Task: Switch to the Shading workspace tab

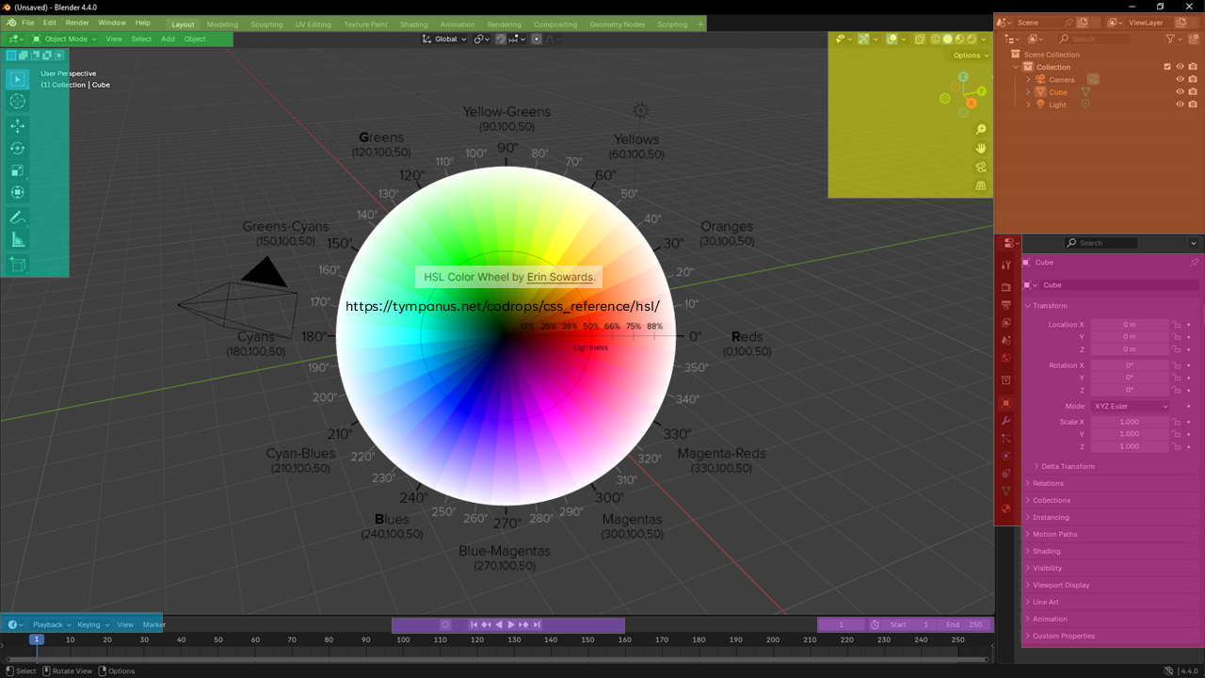Action: [x=413, y=24]
